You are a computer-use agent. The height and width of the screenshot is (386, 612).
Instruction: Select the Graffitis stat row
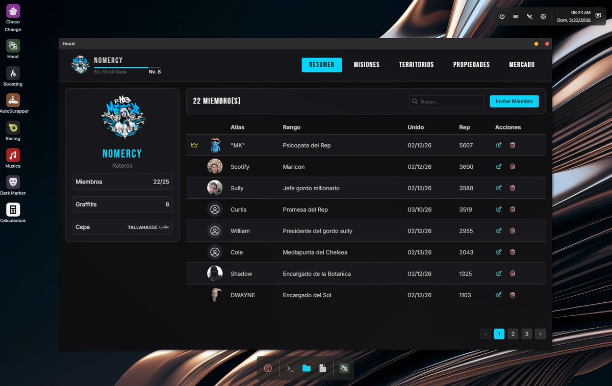122,204
